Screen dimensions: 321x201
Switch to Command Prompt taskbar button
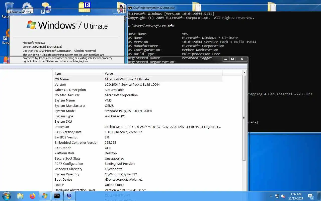(57, 196)
